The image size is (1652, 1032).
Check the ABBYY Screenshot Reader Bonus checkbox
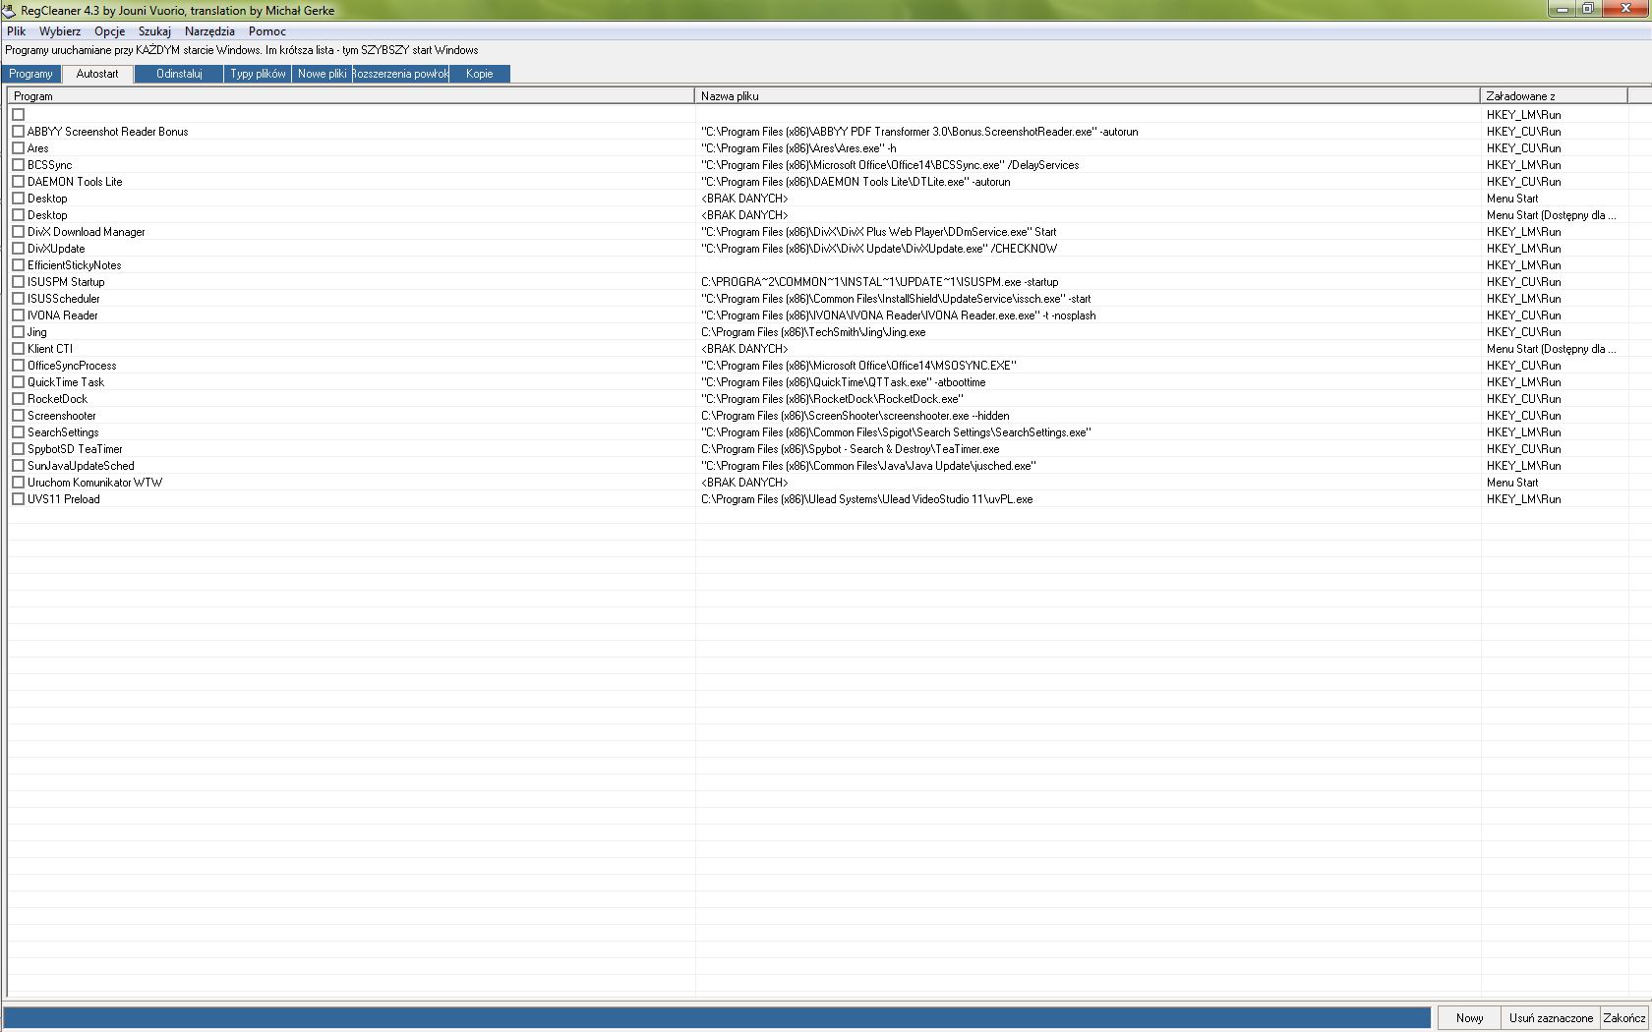18,132
